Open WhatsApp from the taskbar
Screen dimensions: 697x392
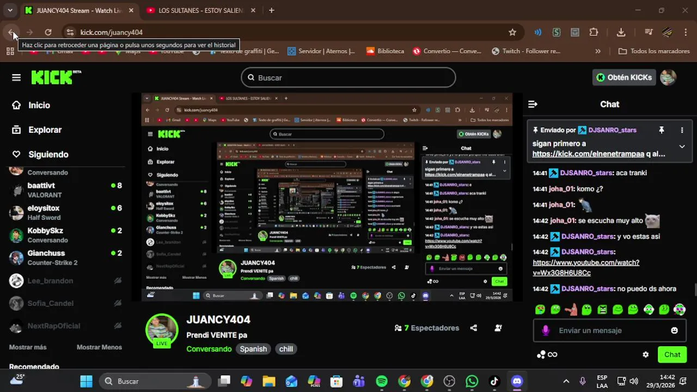pos(472,381)
